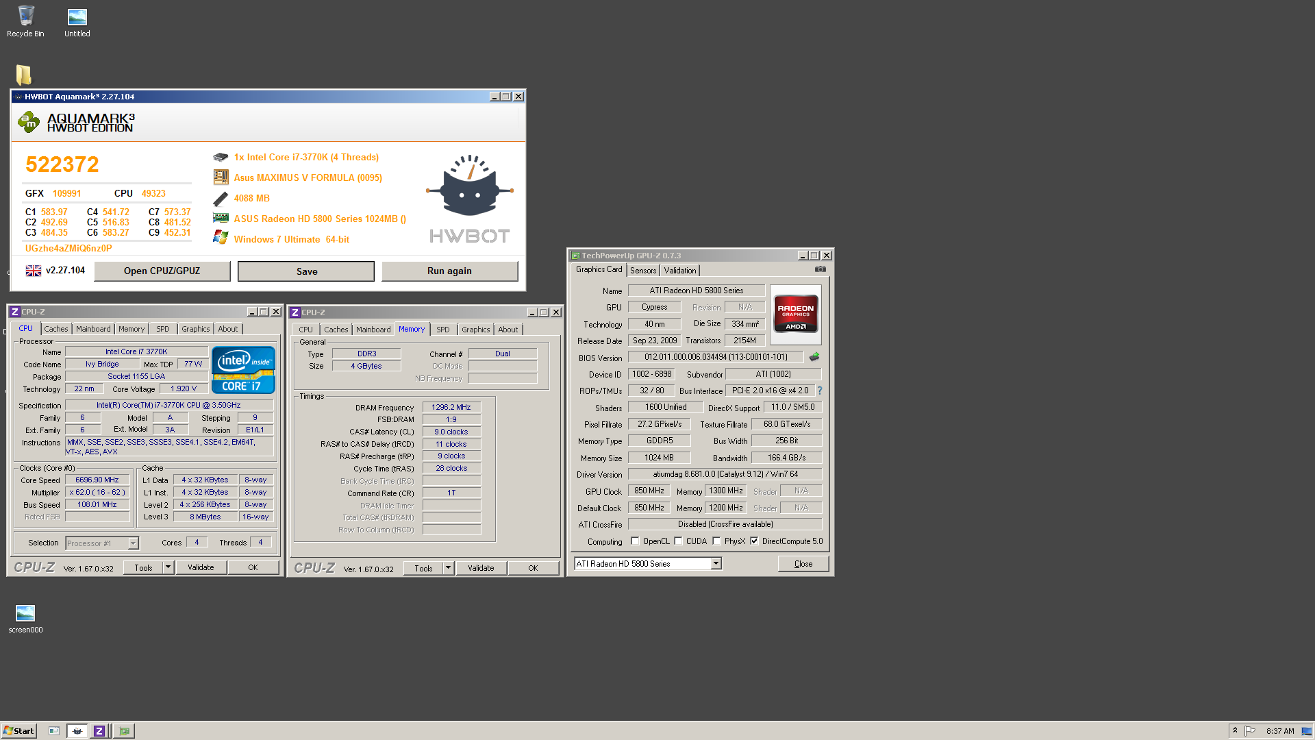
Task: Enable the PhysX checkbox in GPU-Z
Action: click(x=716, y=541)
